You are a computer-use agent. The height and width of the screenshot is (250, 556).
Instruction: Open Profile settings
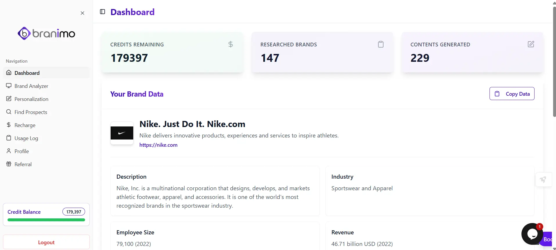[x=46, y=151]
